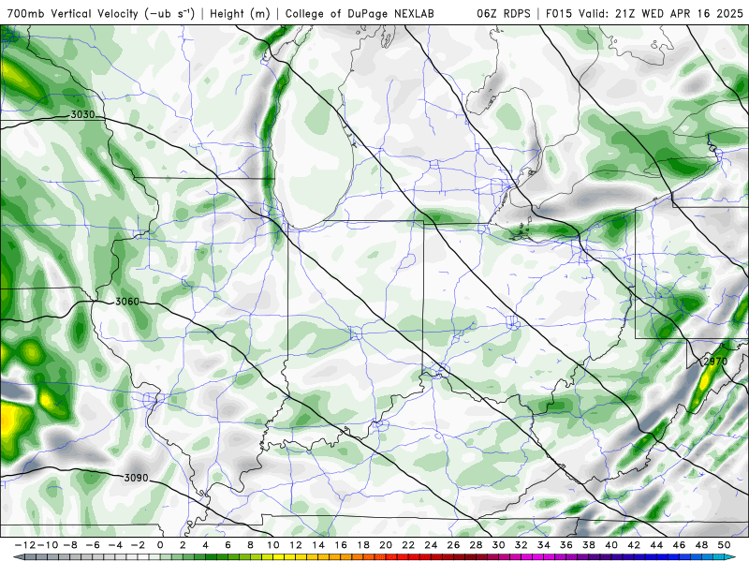Click the 48 value on the color scale
This screenshot has height=562, width=749.
click(x=701, y=545)
